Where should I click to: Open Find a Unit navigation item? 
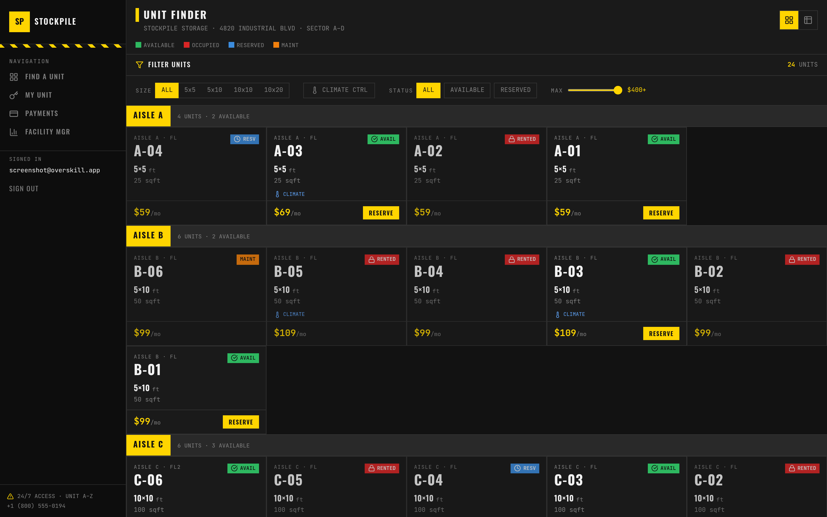63,77
